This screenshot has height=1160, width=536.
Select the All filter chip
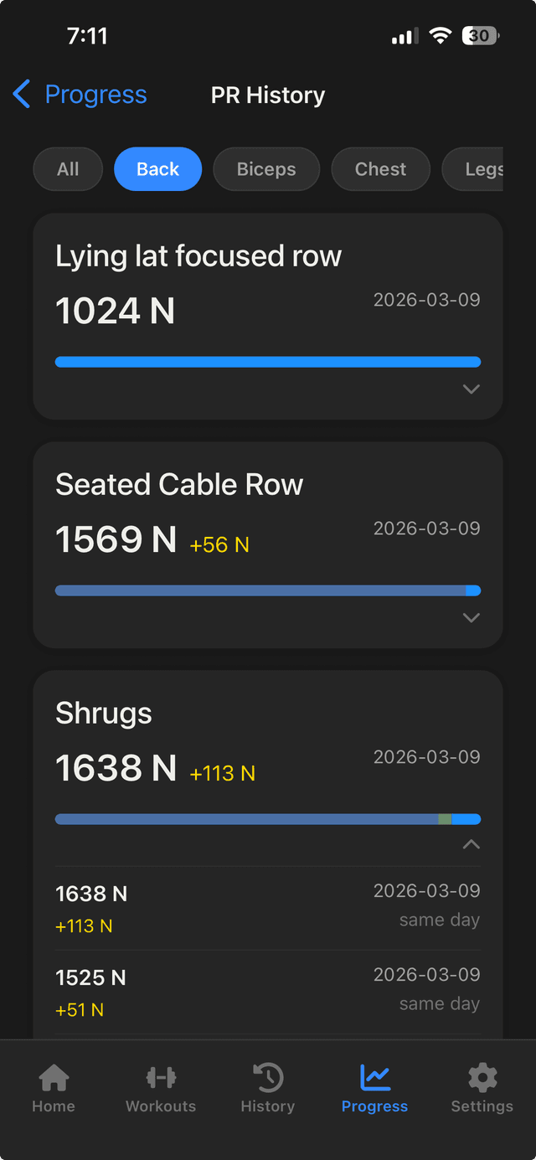coord(68,169)
